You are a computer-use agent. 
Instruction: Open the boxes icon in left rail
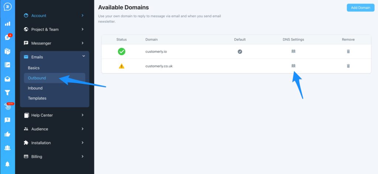point(7,51)
